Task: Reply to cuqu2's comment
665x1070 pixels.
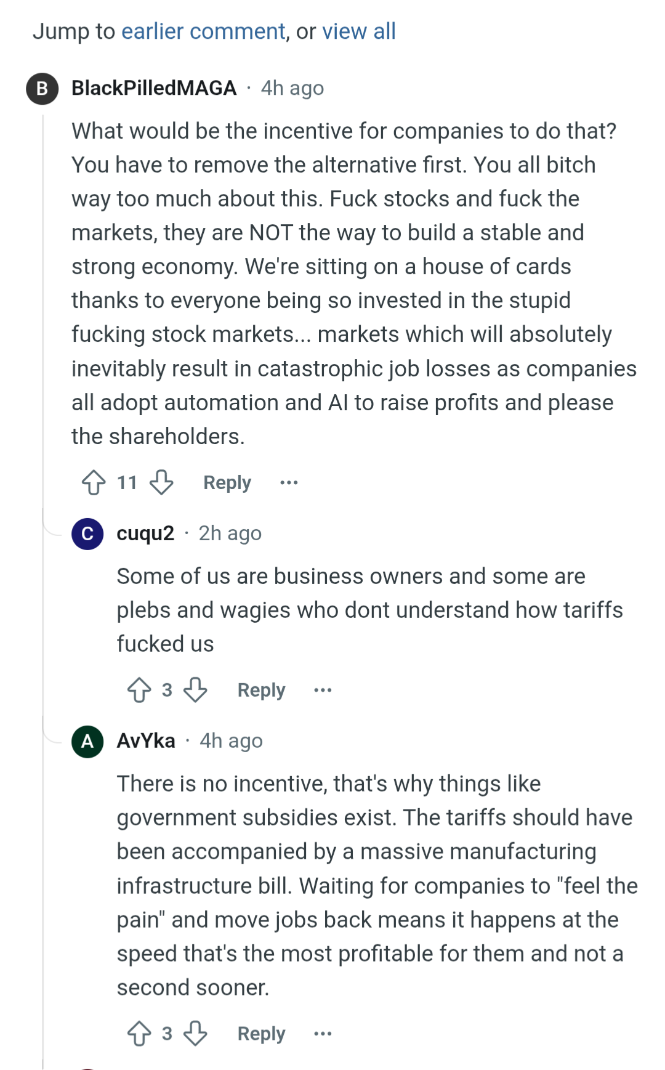Action: [x=261, y=690]
